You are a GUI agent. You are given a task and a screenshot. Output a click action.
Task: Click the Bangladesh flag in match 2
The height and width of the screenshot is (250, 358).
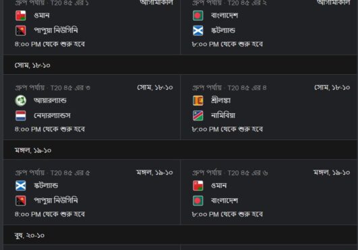tap(198, 15)
